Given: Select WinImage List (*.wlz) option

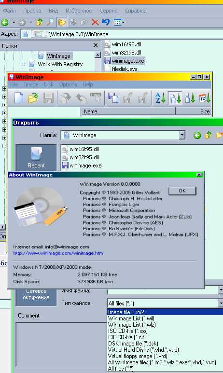Looking at the screenshot, I should [165, 325].
